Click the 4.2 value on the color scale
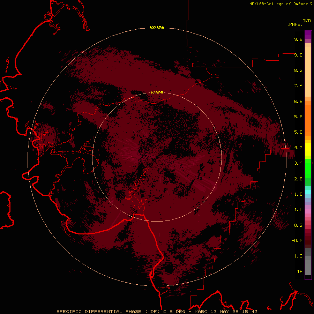314x314 pixels. [x=298, y=148]
